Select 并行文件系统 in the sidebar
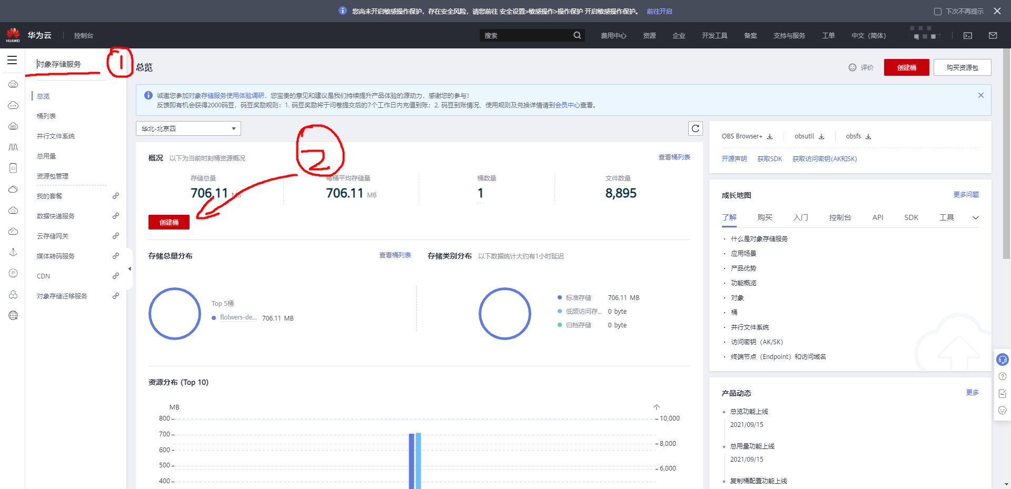1011x489 pixels. pyautogui.click(x=56, y=136)
